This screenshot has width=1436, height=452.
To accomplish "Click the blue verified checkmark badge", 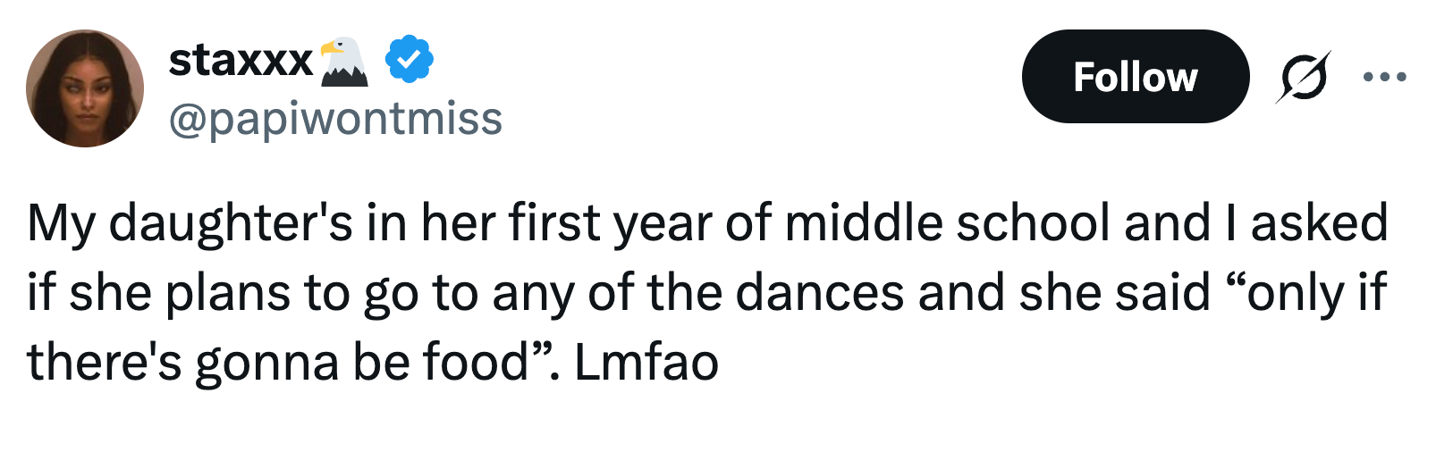I will coord(409,60).
